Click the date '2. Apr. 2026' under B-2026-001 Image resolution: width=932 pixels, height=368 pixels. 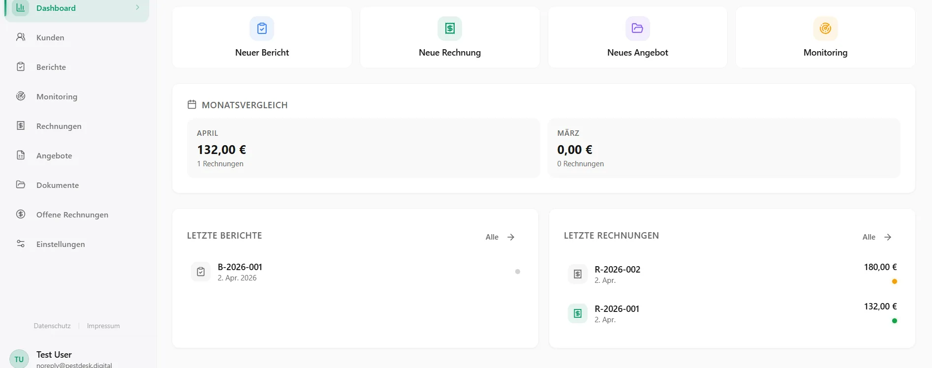[237, 278]
